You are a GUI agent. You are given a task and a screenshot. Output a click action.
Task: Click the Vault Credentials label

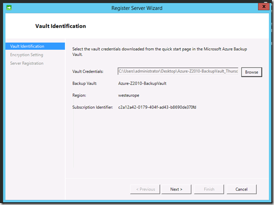click(88, 72)
